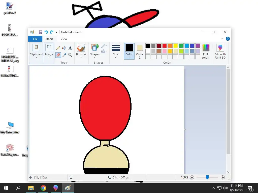This screenshot has height=193, width=258.
Task: Select Color 1 foreground box
Action: (x=129, y=51)
